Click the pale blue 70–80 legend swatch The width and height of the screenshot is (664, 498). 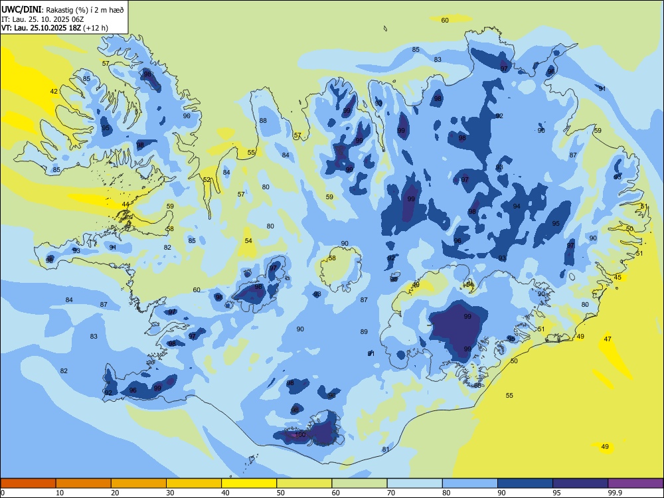coord(414,483)
